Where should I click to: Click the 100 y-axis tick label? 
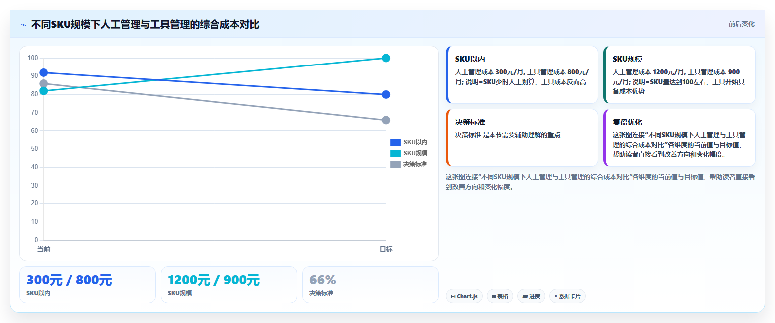click(x=33, y=58)
